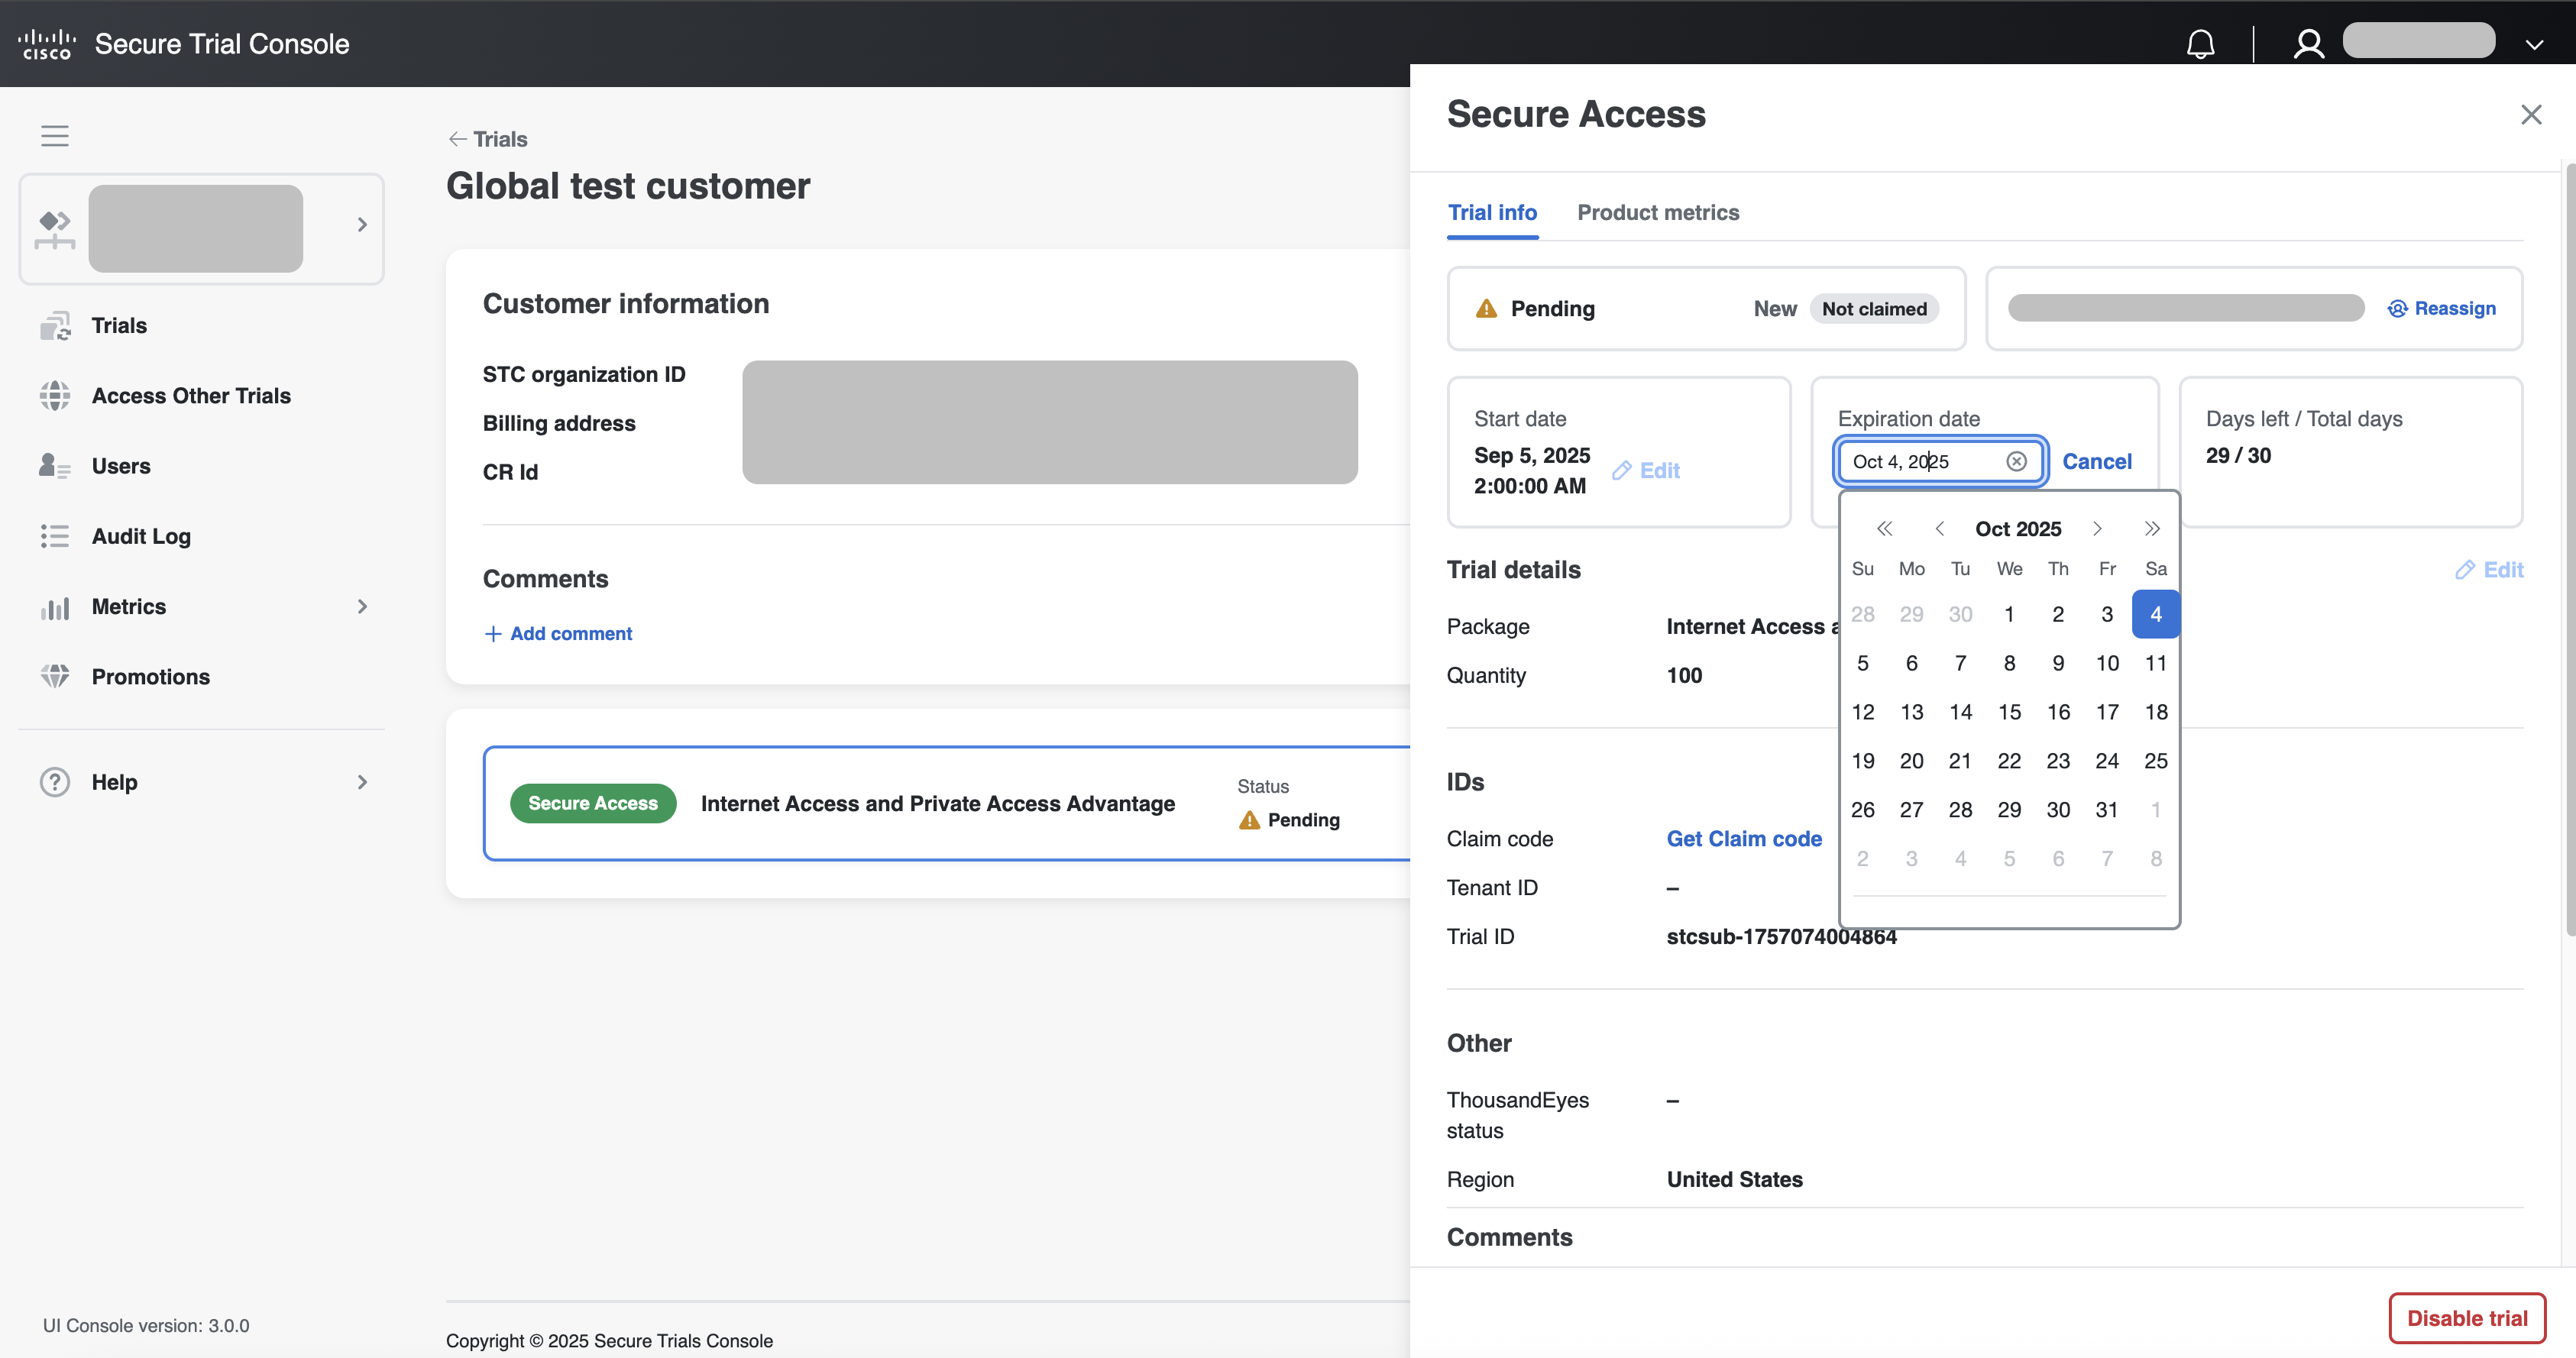The image size is (2576, 1358).
Task: Expand the account dropdown chevron in header
Action: [2534, 44]
